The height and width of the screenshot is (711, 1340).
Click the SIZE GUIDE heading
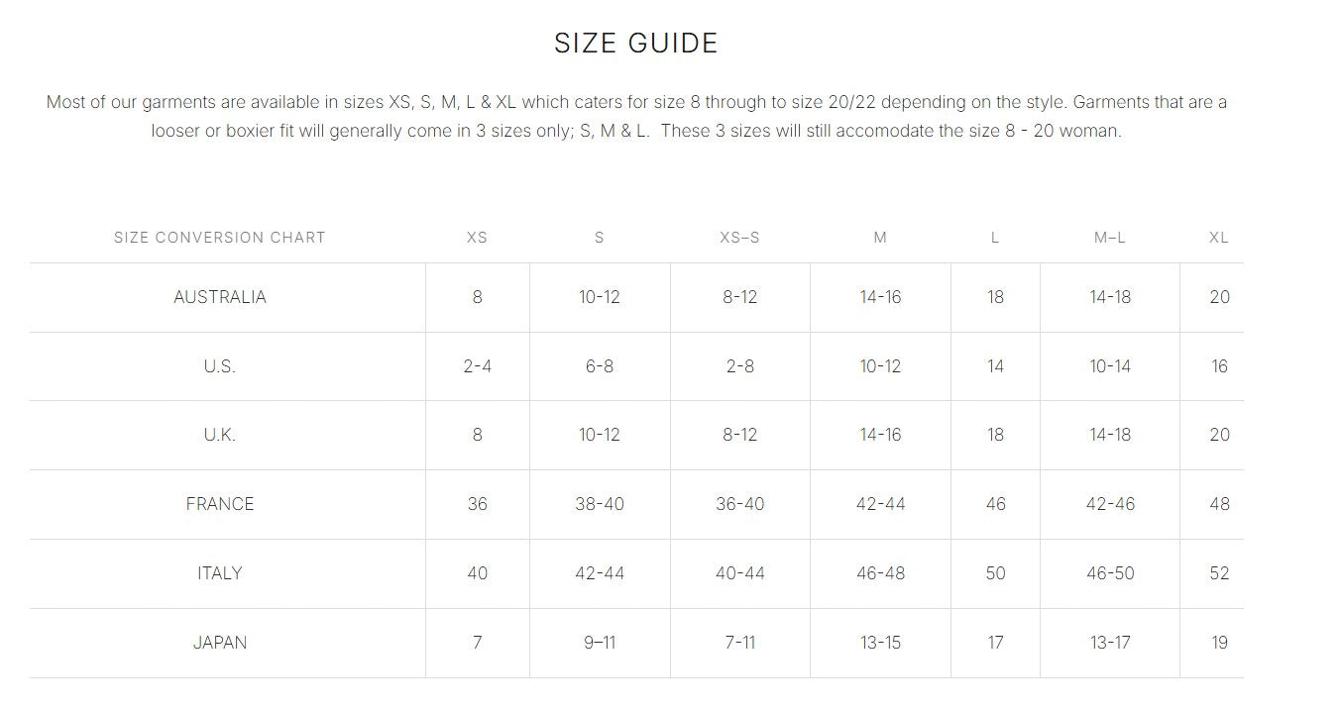635,44
